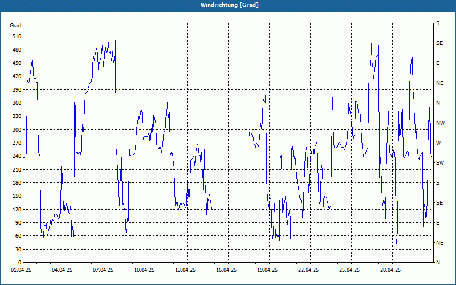The height and width of the screenshot is (285, 456).
Task: Click the 'Grad' axis unit label
Action: pos(15,26)
